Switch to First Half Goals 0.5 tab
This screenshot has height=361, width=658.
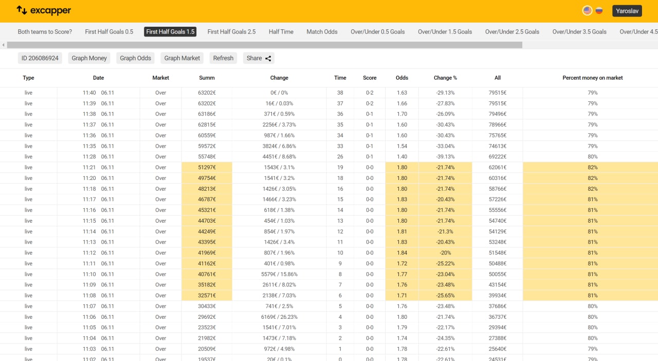click(109, 32)
